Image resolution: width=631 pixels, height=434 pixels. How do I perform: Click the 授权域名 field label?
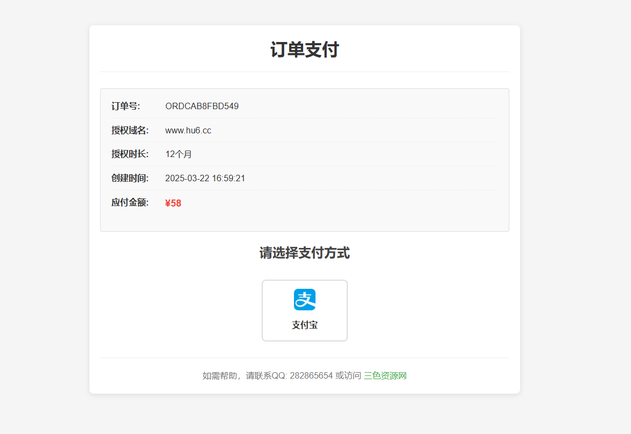coord(130,130)
